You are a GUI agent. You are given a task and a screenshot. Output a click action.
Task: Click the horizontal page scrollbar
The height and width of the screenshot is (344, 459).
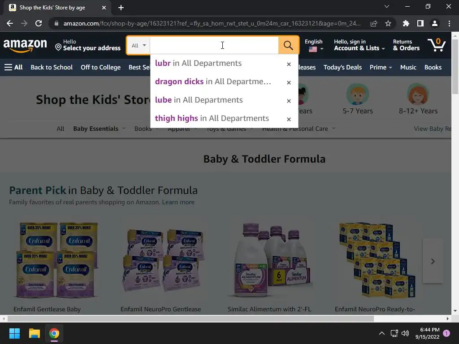[x=190, y=318]
